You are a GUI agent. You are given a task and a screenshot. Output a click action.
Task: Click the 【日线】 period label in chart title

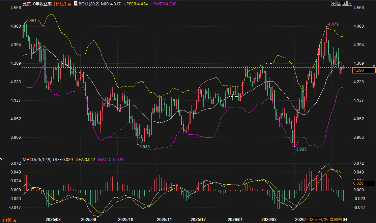60,4
